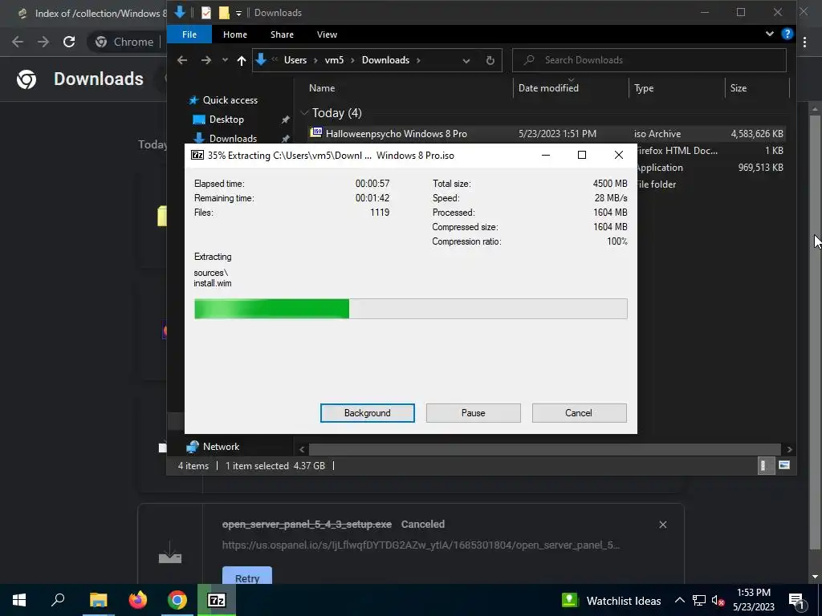Retry the canceled open_server_panel download
The image size is (822, 616).
point(247,576)
